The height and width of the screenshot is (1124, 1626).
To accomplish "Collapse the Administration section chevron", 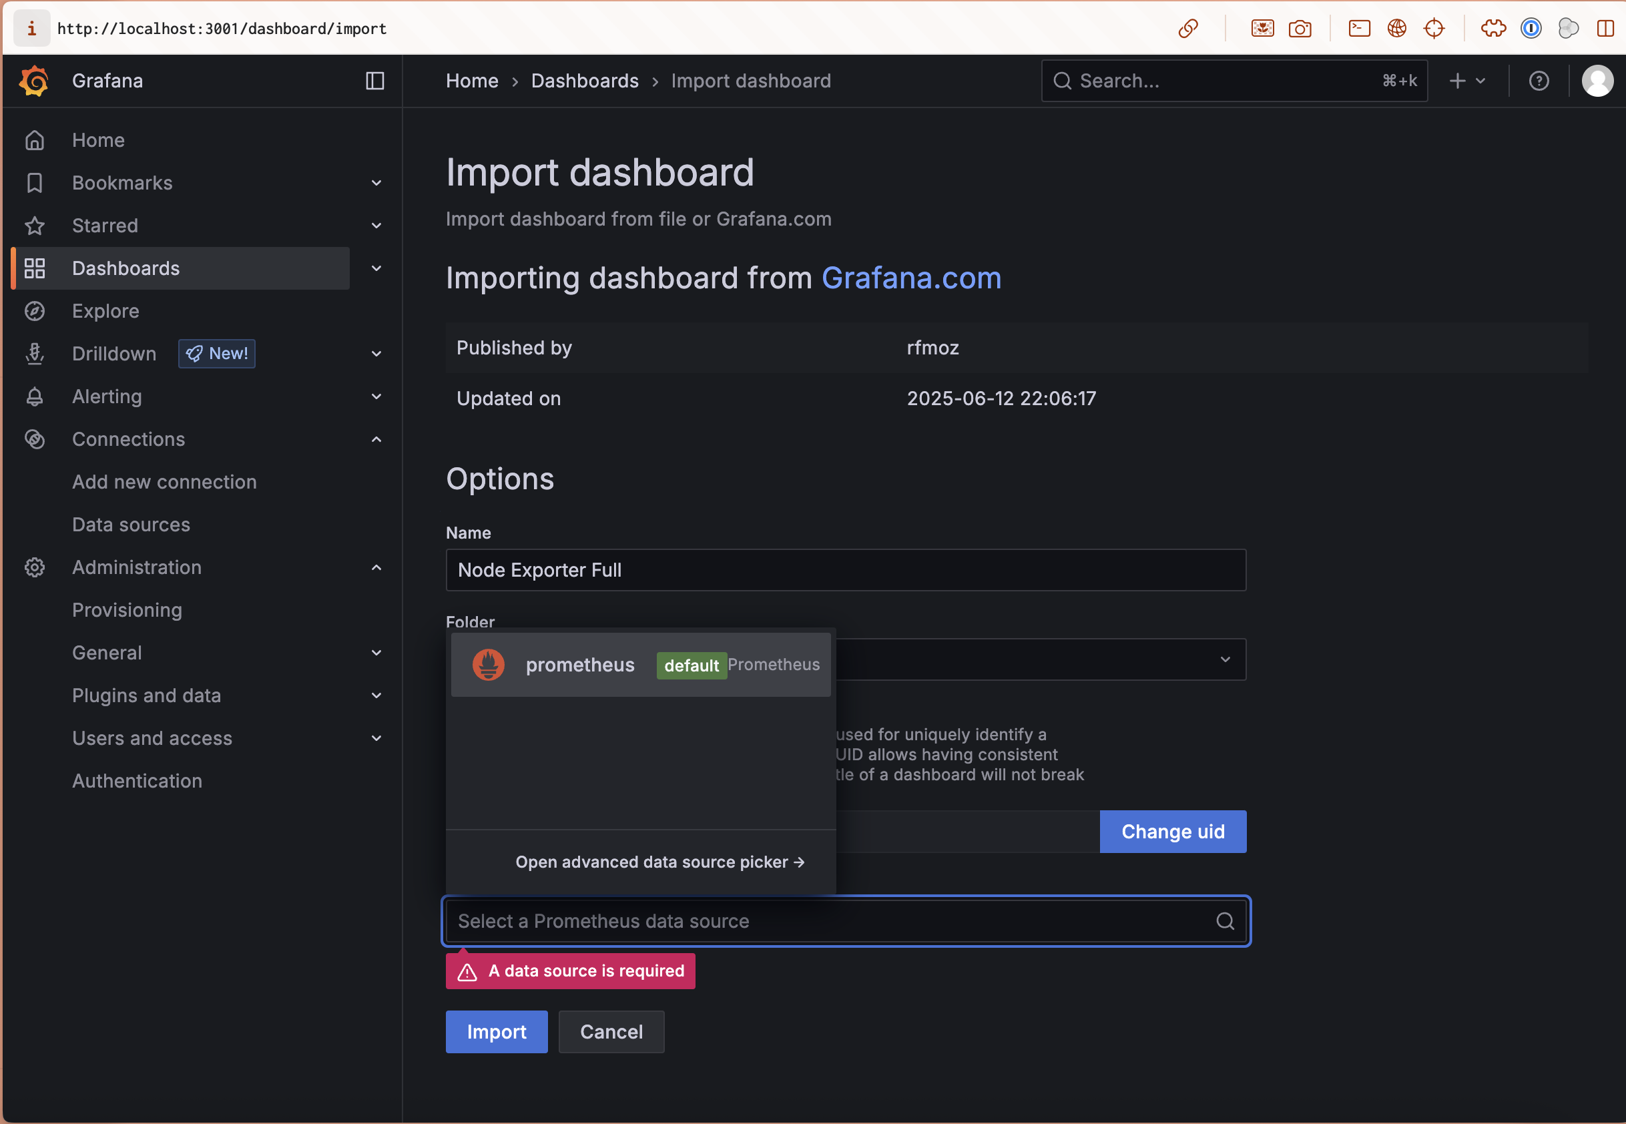I will coord(376,567).
